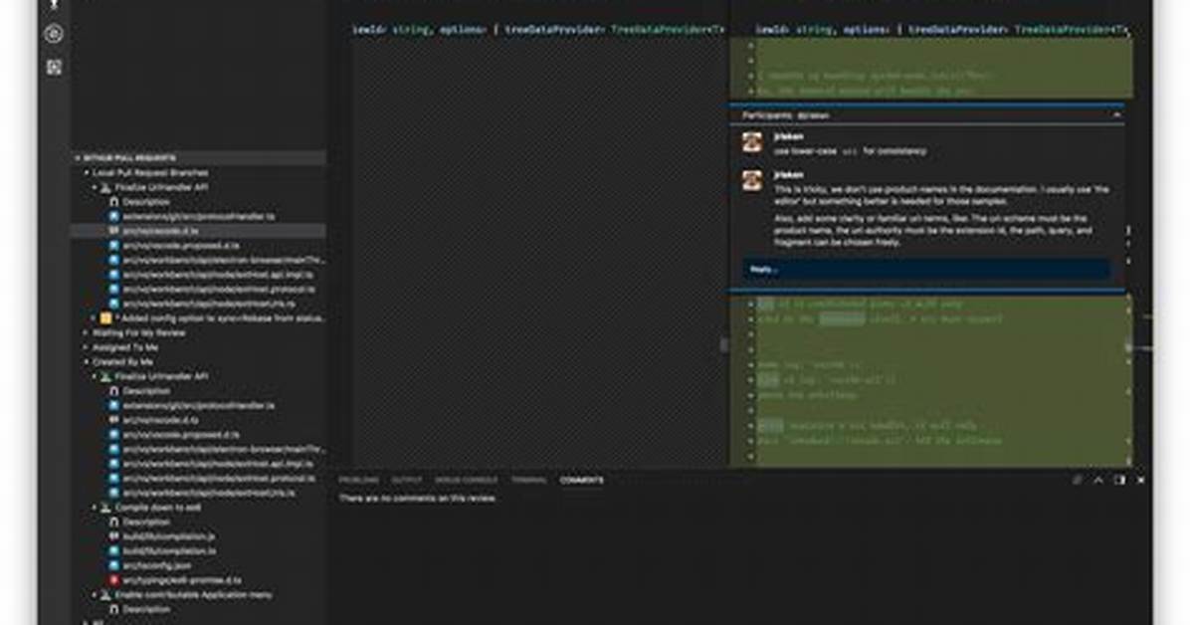
Task: Click pull request avatar icon beside 'Enable contributable Application menu'
Action: click(106, 594)
